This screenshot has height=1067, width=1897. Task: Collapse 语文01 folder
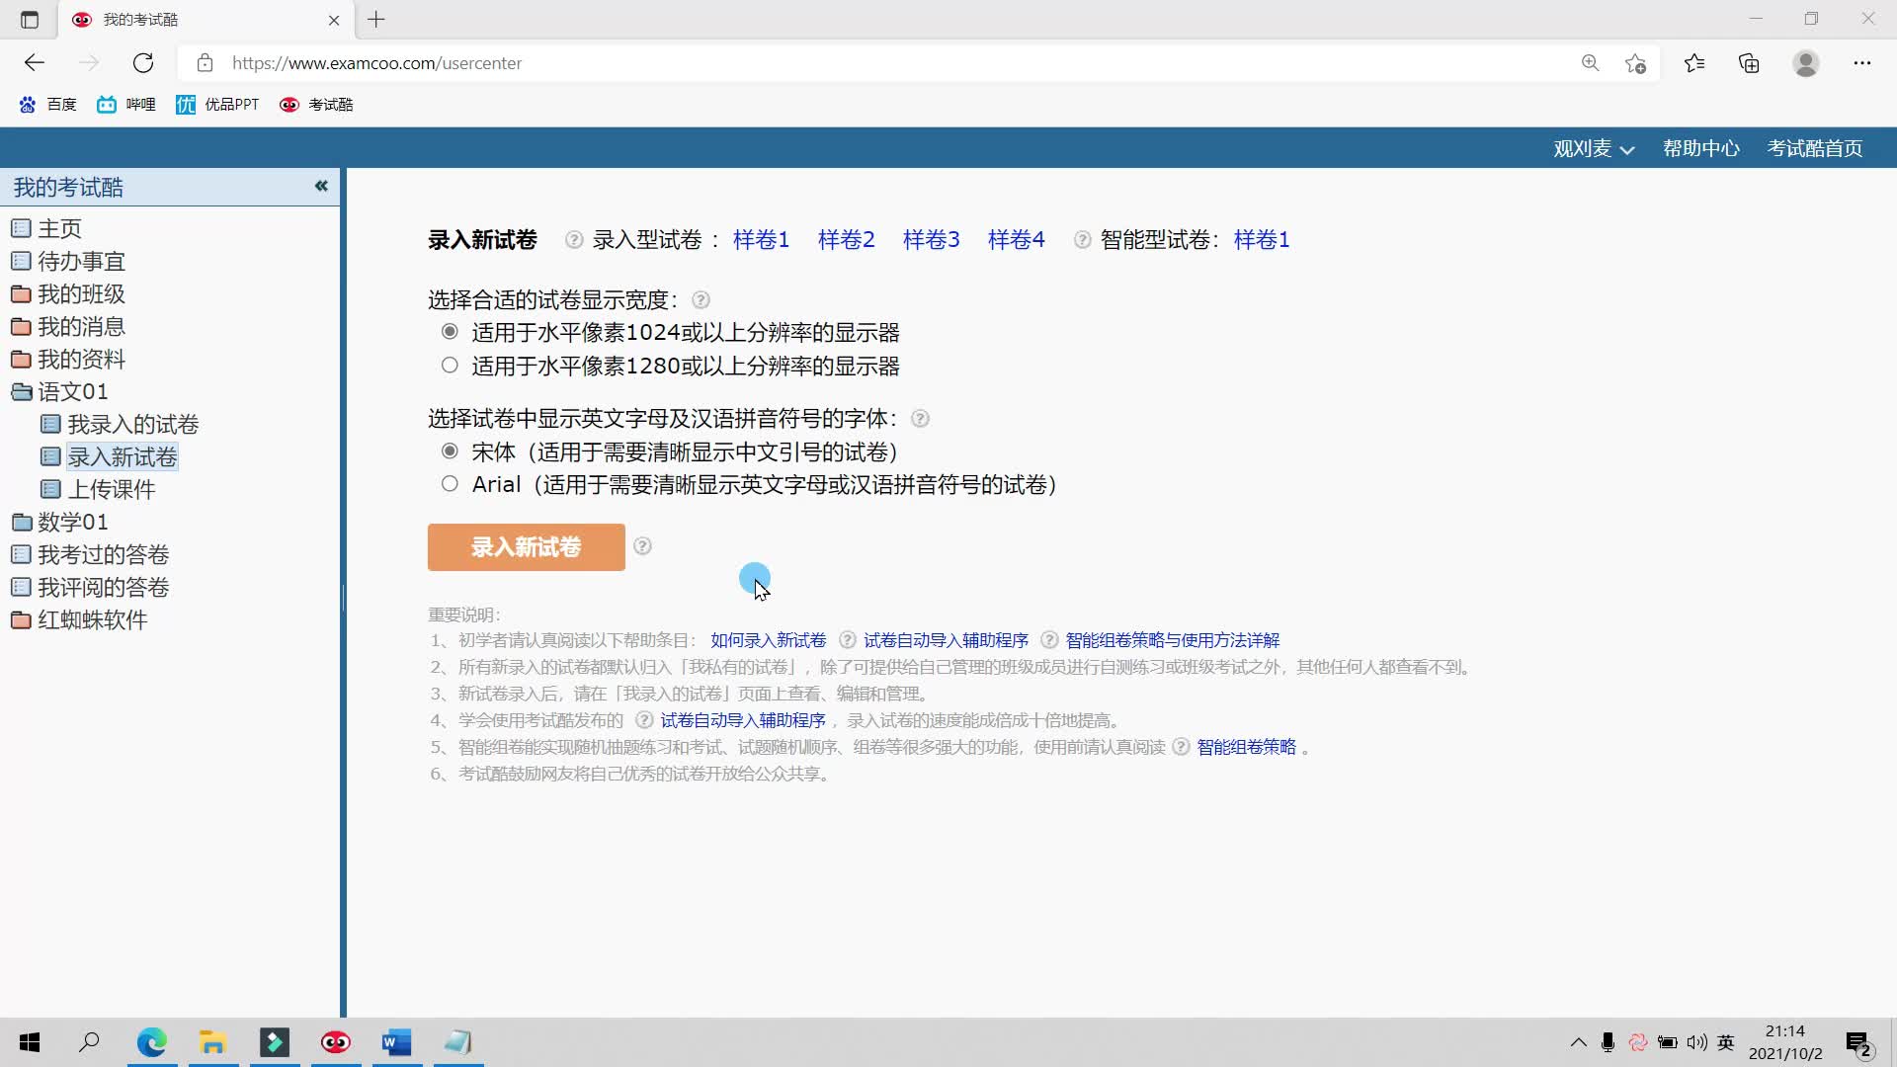pos(59,392)
